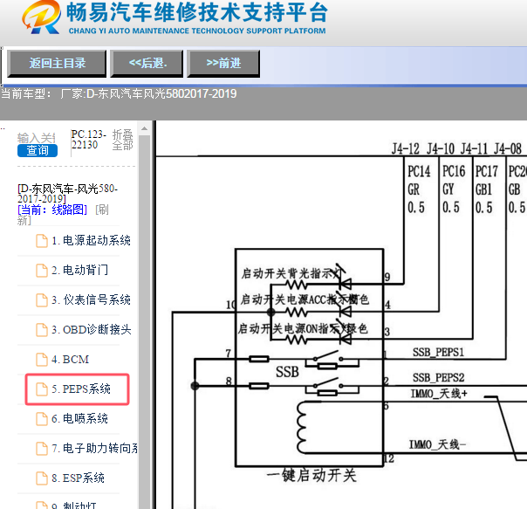
Task: Click the D-东风汽车-风光580 model heading
Action: tap(67, 194)
